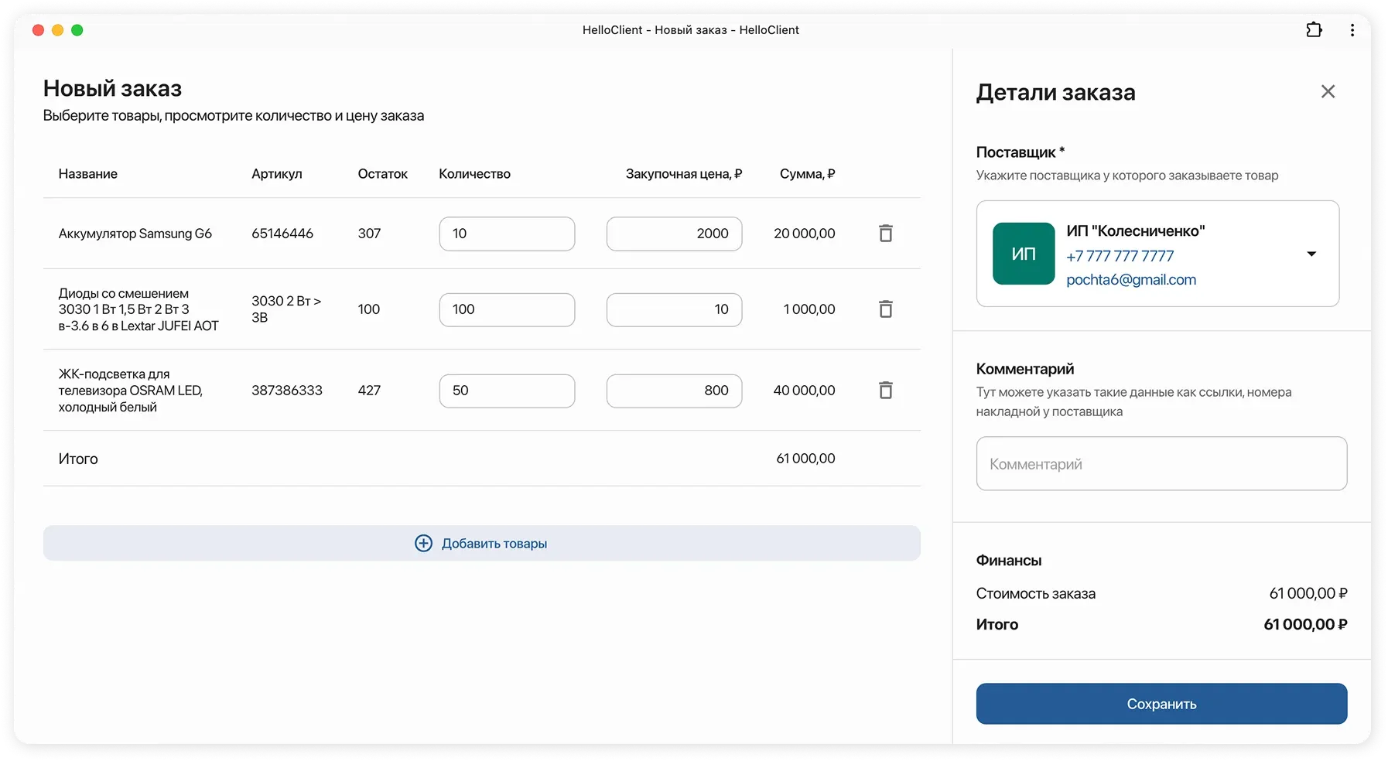Screen dimensions: 1388x761
Task: Edit quantity field showing 100
Action: tap(507, 309)
